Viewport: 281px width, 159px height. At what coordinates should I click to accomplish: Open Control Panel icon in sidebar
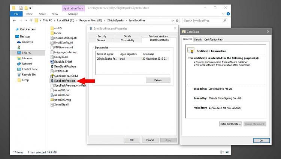19,69
